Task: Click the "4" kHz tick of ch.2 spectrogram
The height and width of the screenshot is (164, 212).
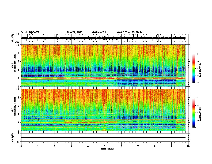Action: click(x=18, y=114)
